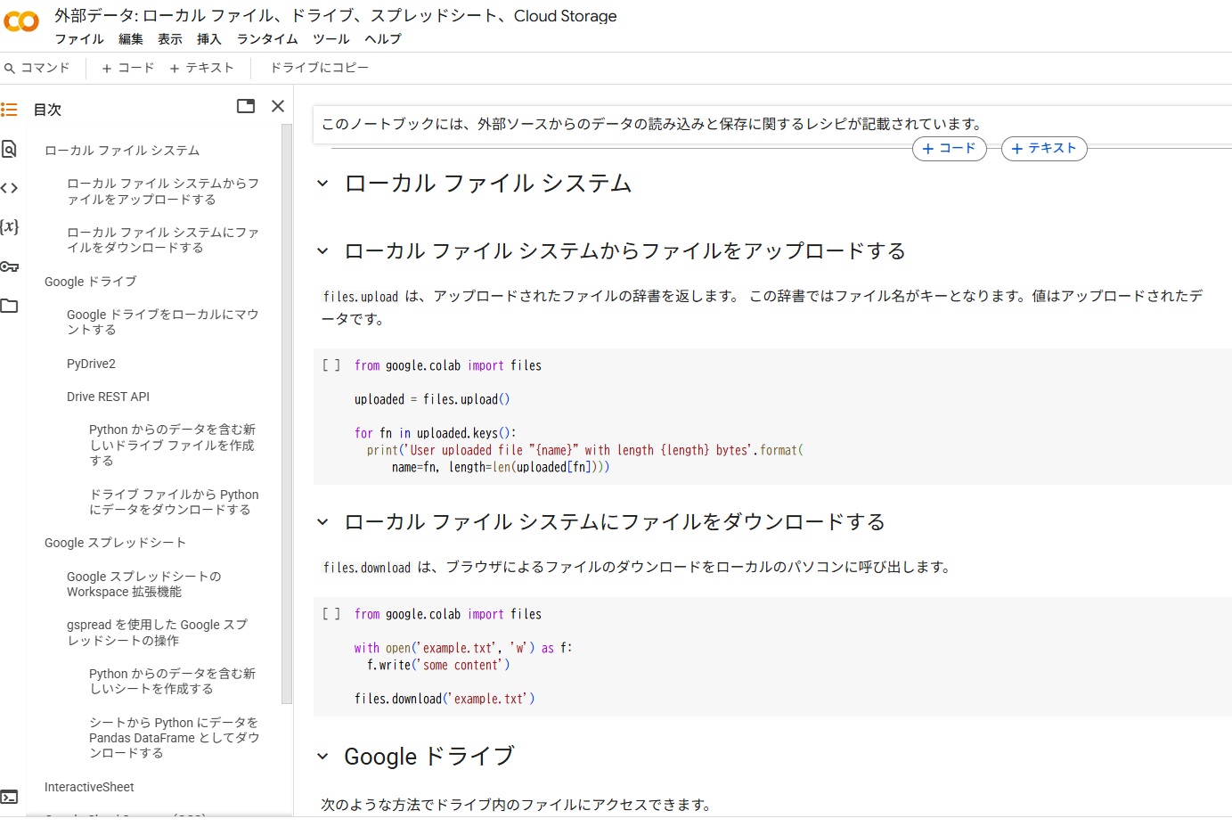Jump to gspread を使用した Google スプレッドシートの操作
The width and height of the screenshot is (1232, 827).
(158, 633)
